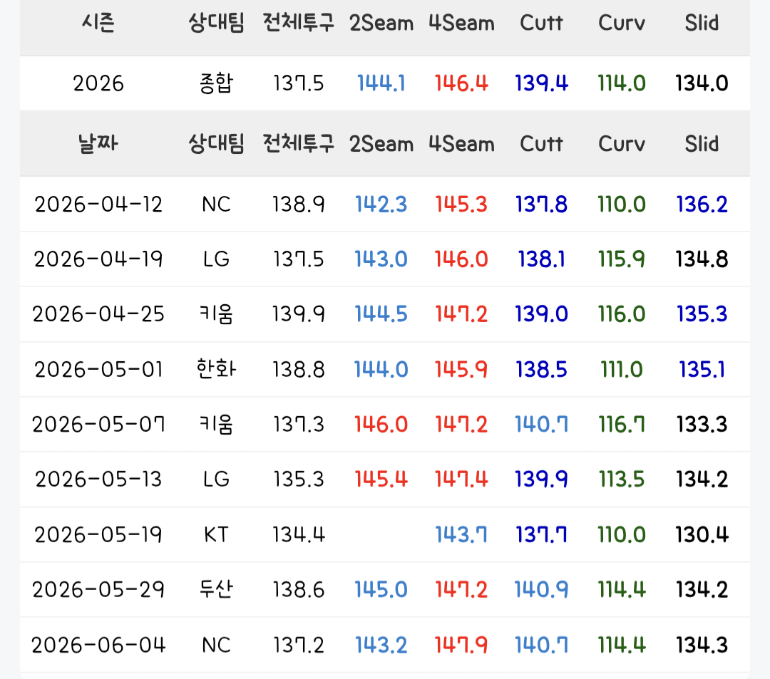The width and height of the screenshot is (770, 679).
Task: Click the 두산 opponent cell
Action: pyautogui.click(x=216, y=589)
